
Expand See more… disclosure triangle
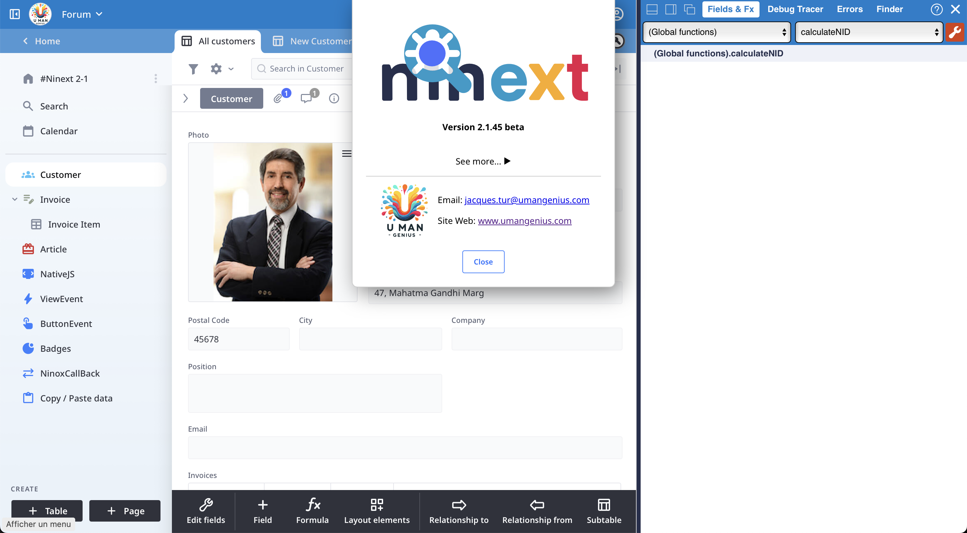(x=507, y=161)
